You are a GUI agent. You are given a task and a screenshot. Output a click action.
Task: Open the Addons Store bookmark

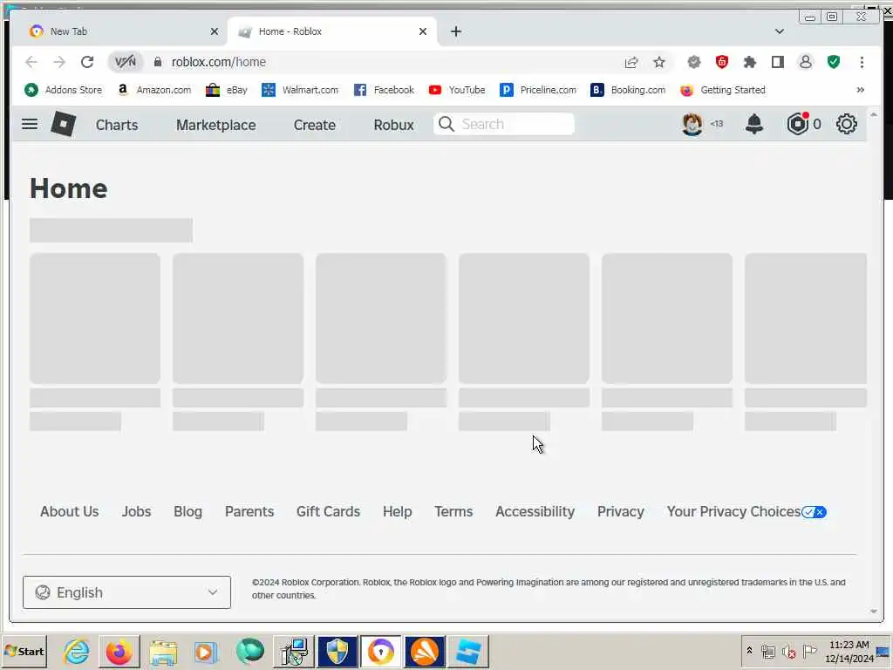[x=63, y=90]
